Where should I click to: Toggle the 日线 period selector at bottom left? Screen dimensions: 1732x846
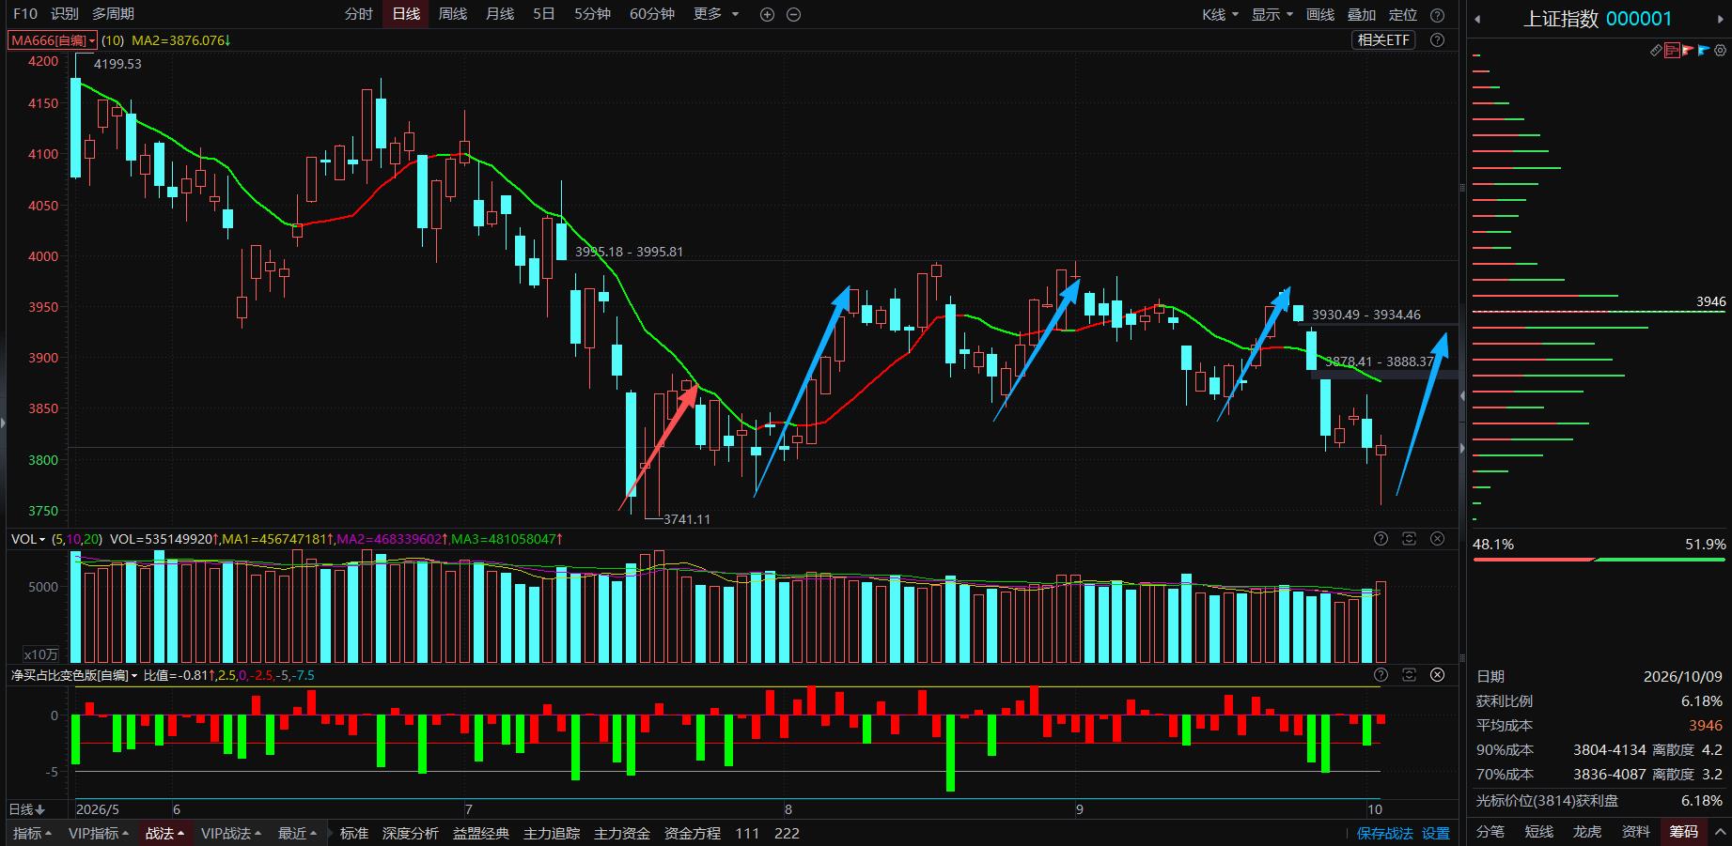point(26,809)
